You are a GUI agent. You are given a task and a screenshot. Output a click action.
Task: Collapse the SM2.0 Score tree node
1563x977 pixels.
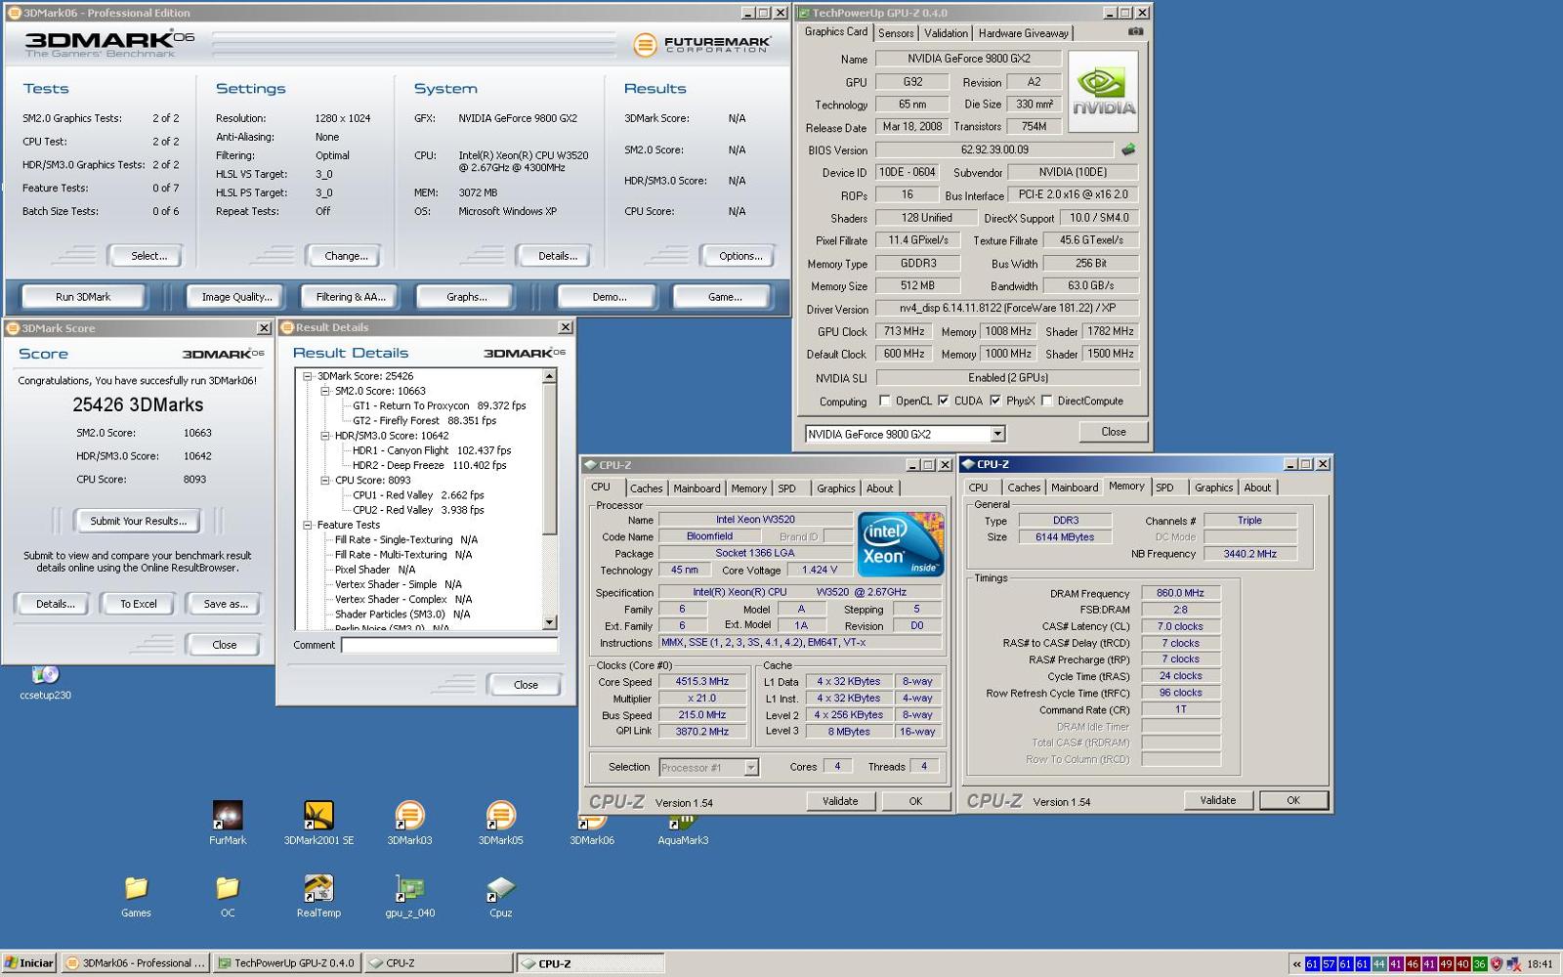pyautogui.click(x=325, y=391)
